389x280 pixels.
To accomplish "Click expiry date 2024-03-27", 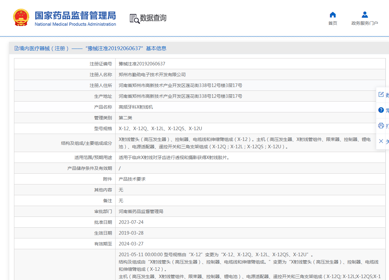I will tap(131, 244).
